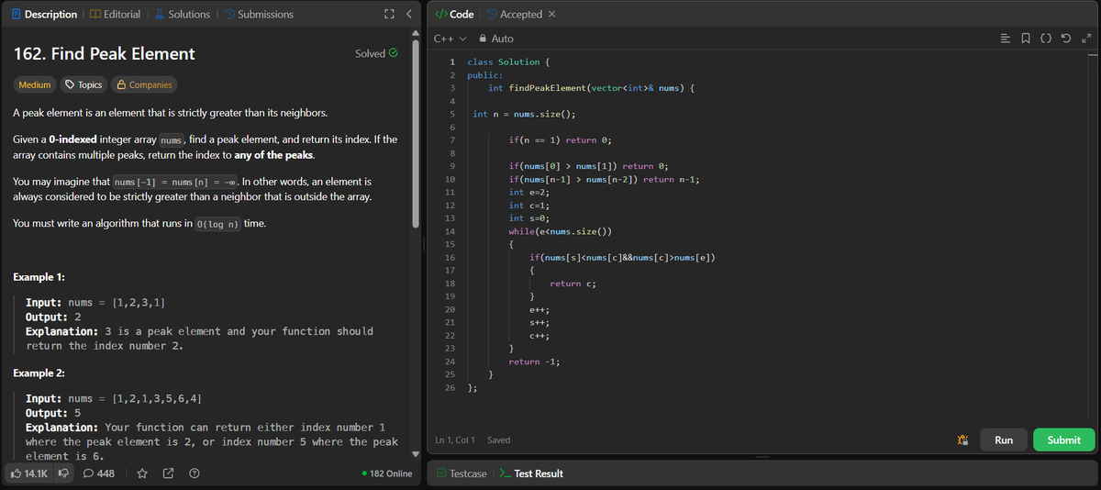
Task: Click the debugger bug icon beside Run
Action: (962, 440)
